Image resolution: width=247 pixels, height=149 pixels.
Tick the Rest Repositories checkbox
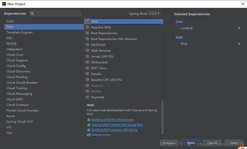88,33
